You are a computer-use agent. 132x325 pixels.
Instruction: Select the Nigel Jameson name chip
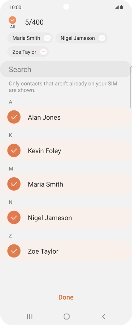77,38
